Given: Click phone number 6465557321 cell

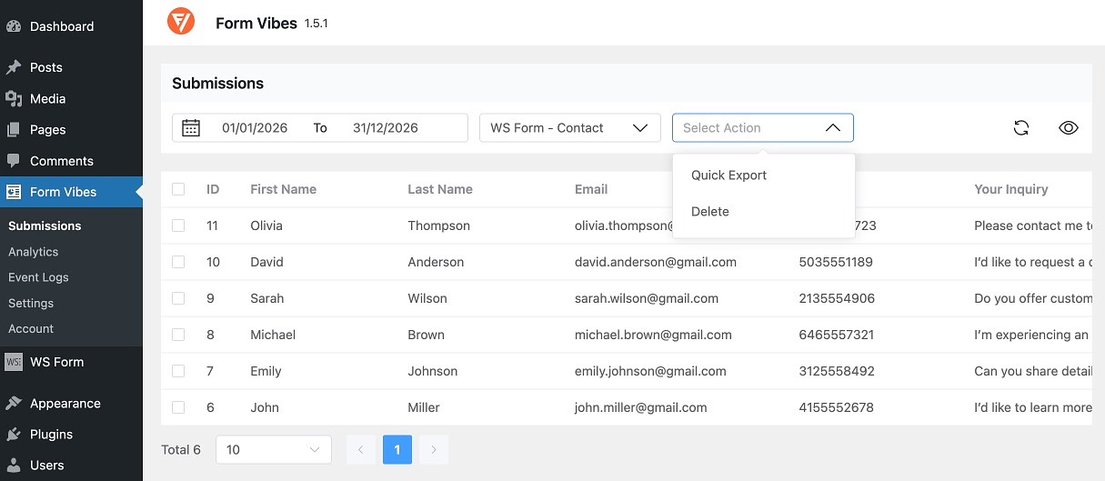Looking at the screenshot, I should pyautogui.click(x=837, y=335).
